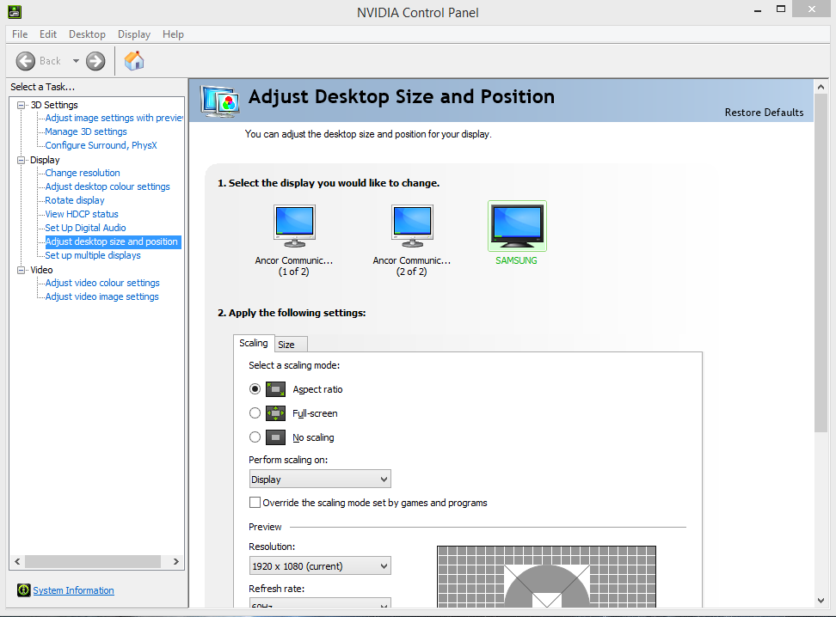Open the Desktop menu
The image size is (836, 617).
pos(87,34)
